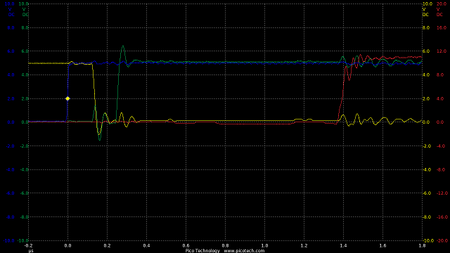
Task: Click the -0.2 tick on the time axis
Action: (x=28, y=245)
